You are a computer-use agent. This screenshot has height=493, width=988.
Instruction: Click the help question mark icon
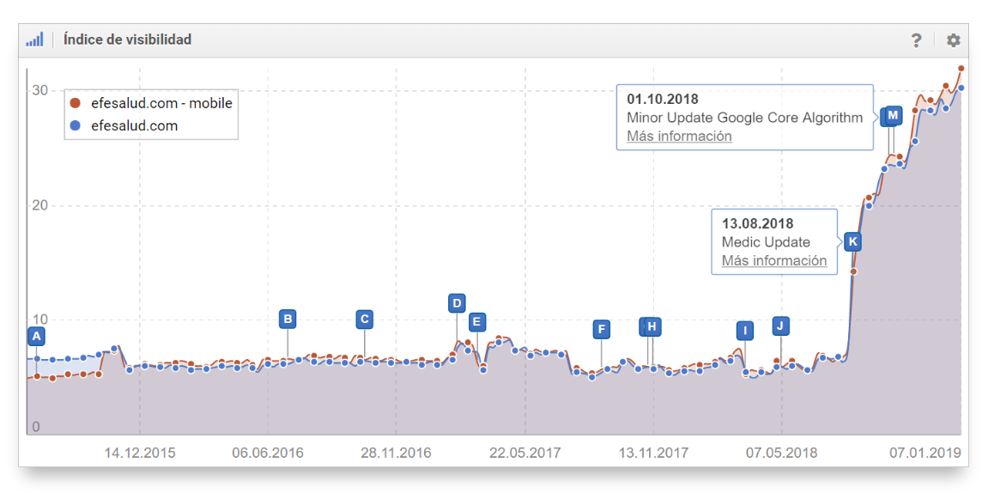point(917,40)
